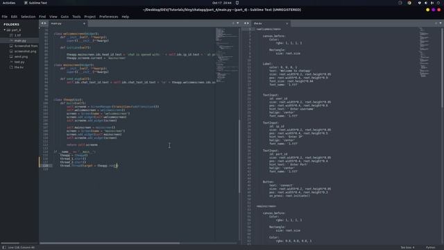444x250 pixels.
Task: Click right pane tab-history forward arrow
Action: 248,23
